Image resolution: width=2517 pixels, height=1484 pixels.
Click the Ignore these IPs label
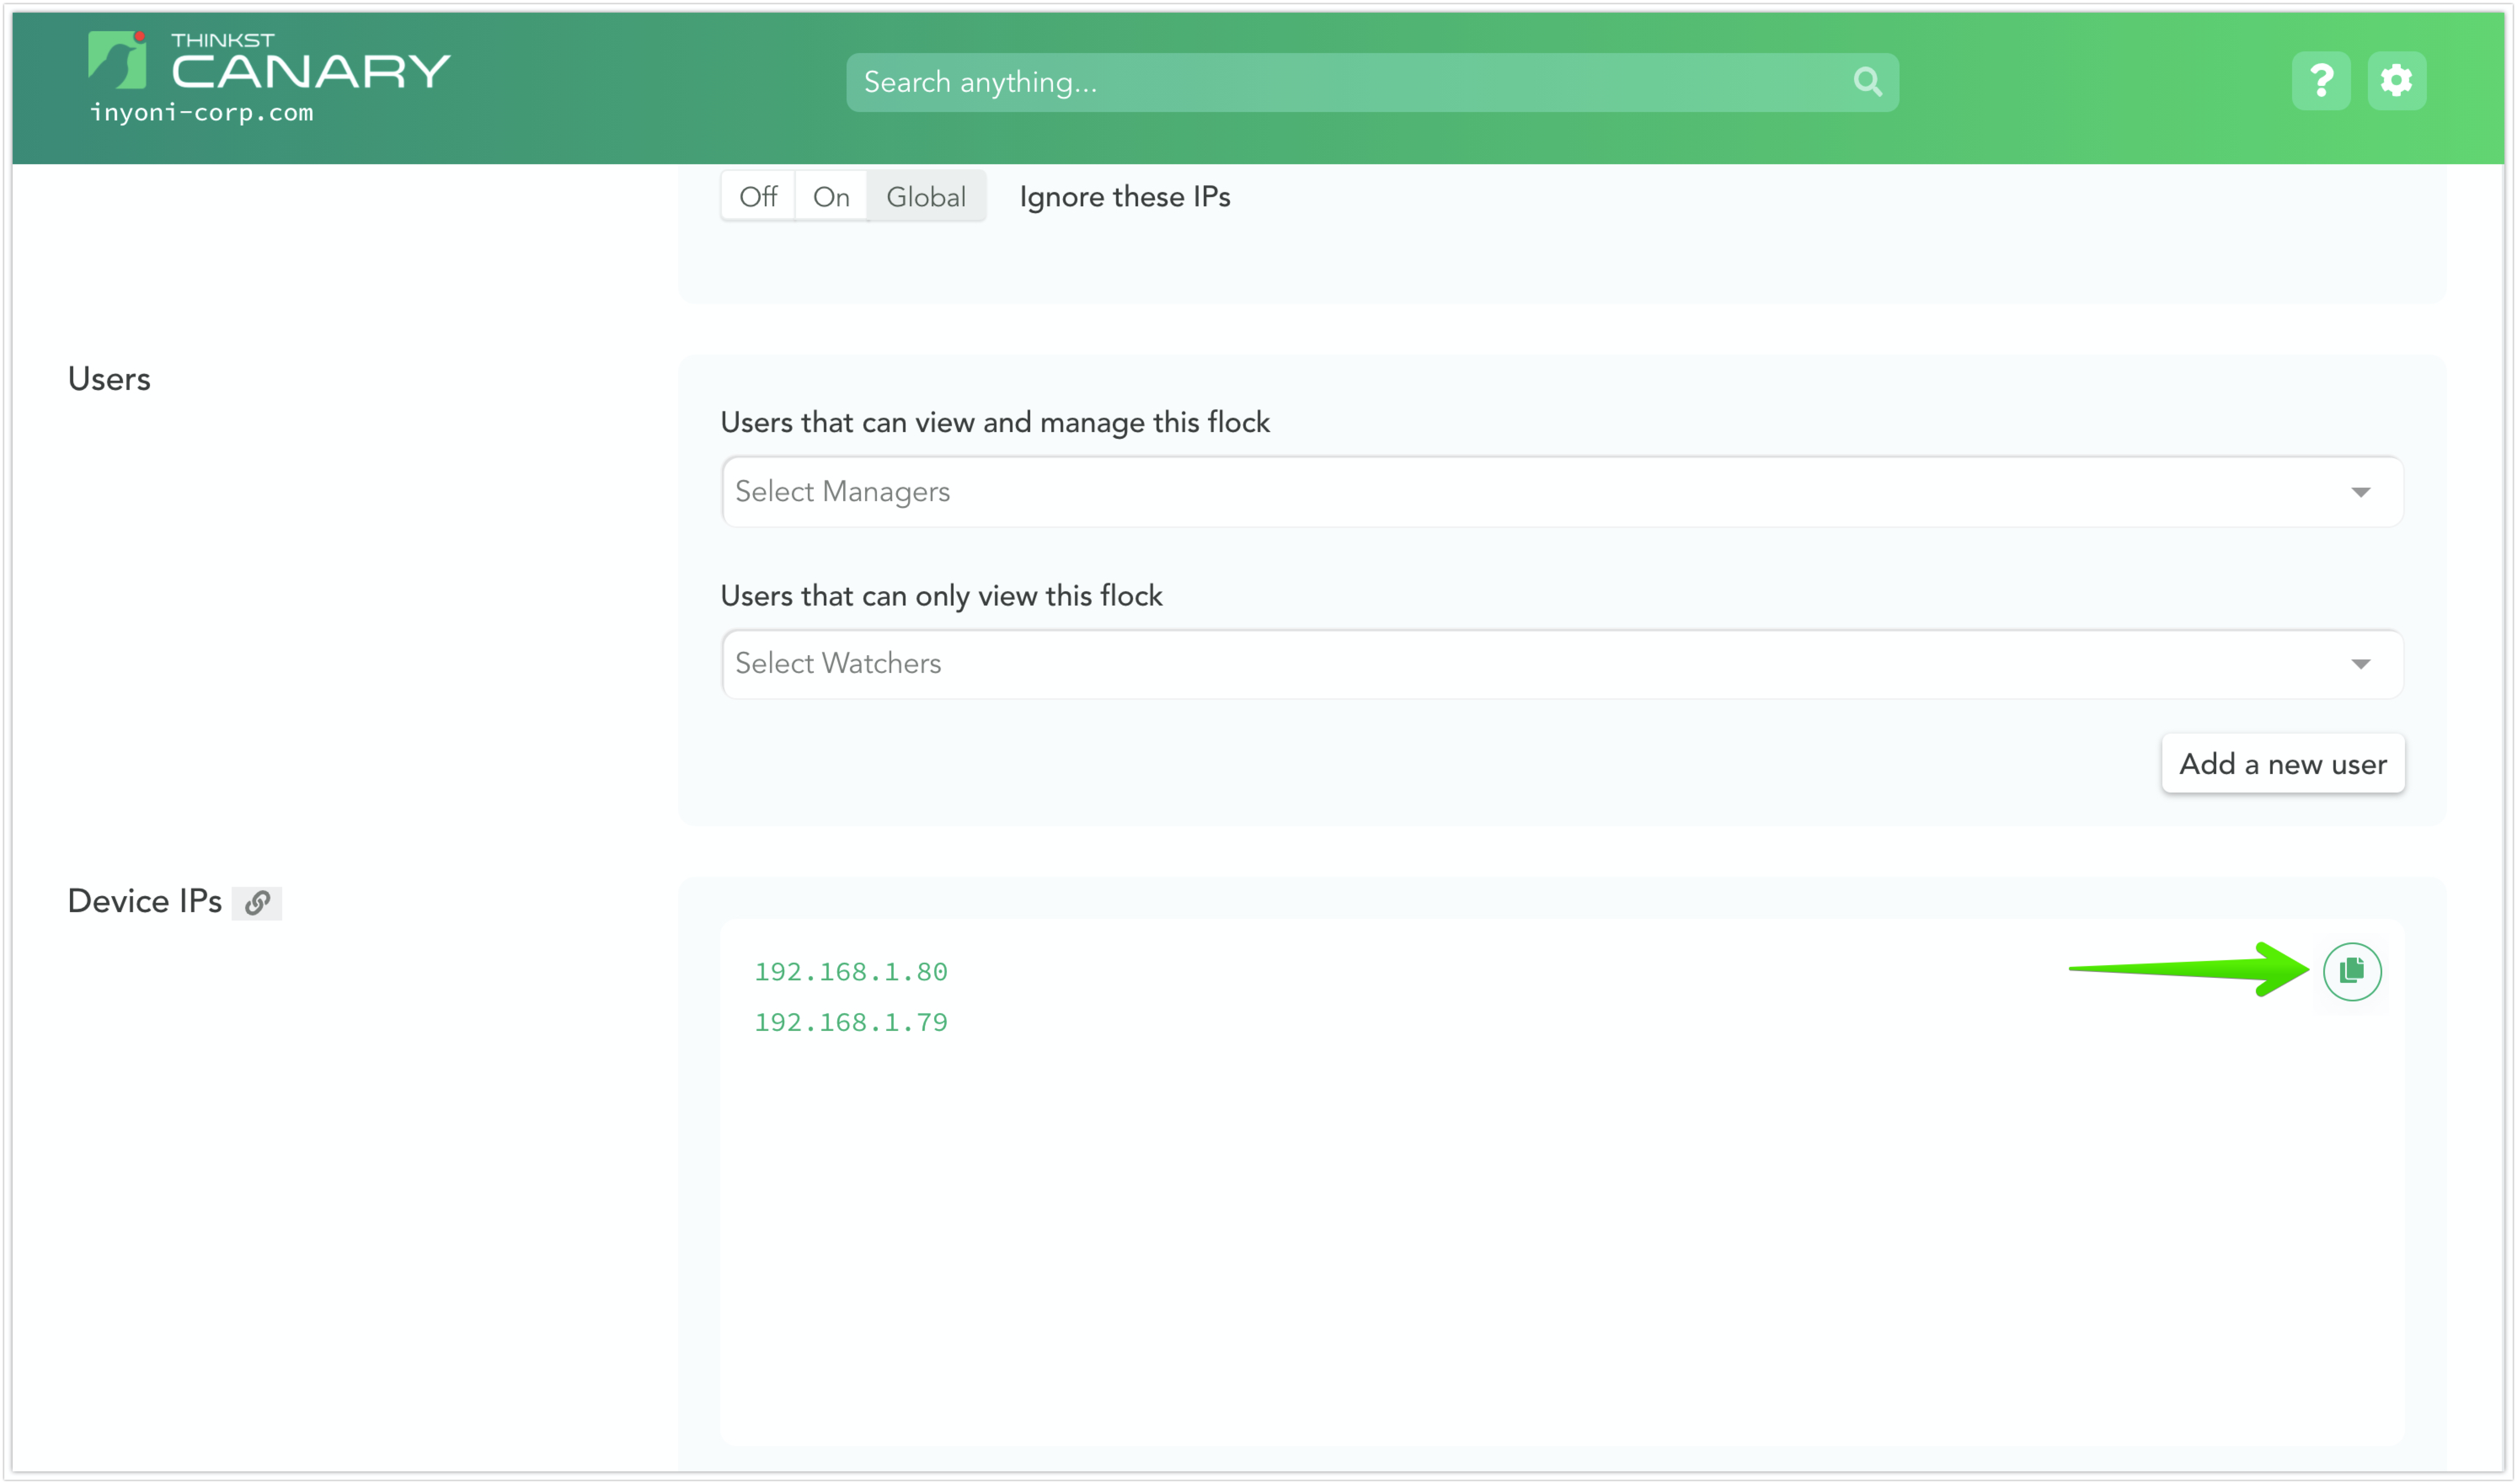pyautogui.click(x=1124, y=197)
